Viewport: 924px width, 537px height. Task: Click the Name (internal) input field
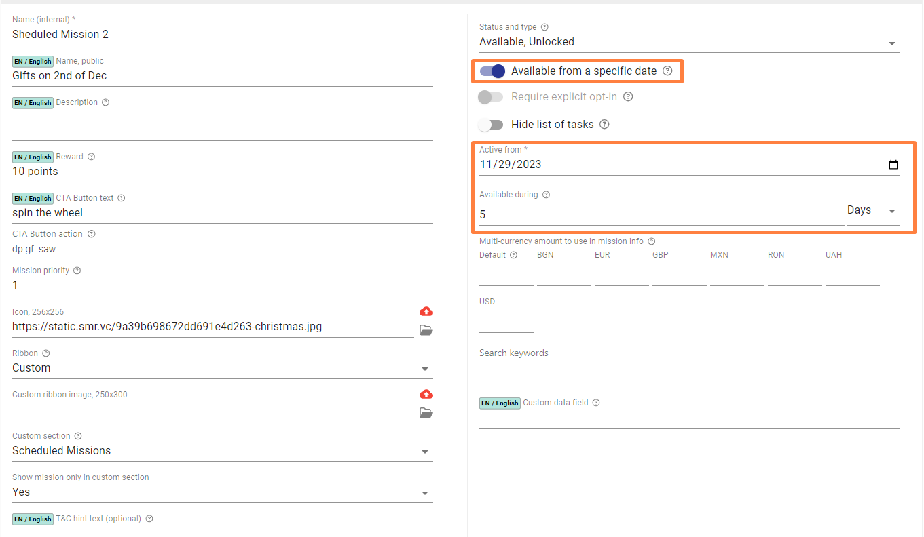pos(222,35)
